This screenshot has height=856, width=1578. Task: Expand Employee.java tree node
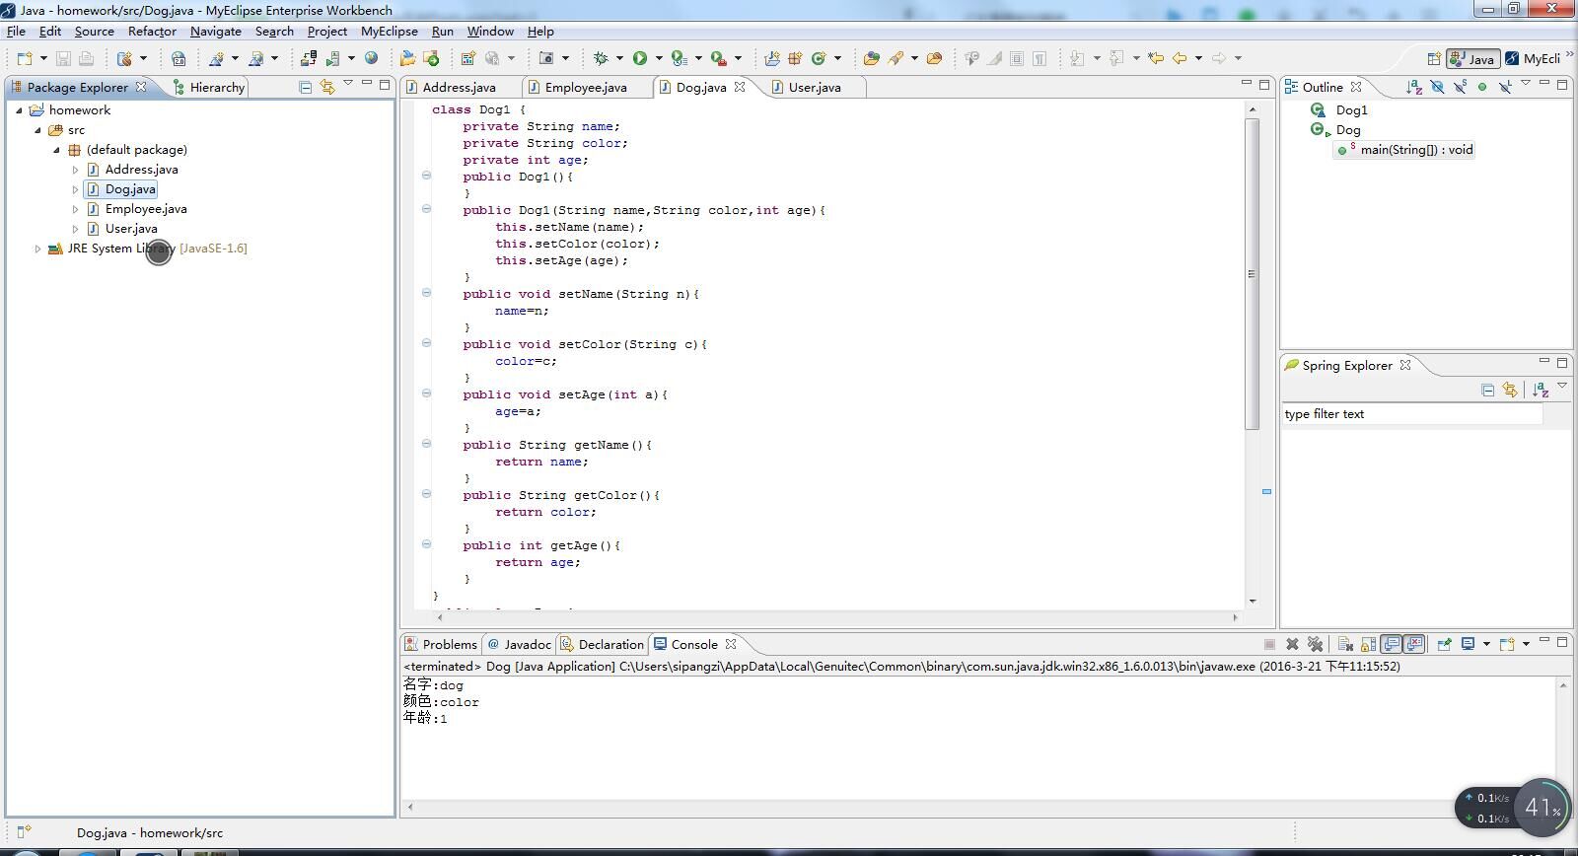click(75, 209)
